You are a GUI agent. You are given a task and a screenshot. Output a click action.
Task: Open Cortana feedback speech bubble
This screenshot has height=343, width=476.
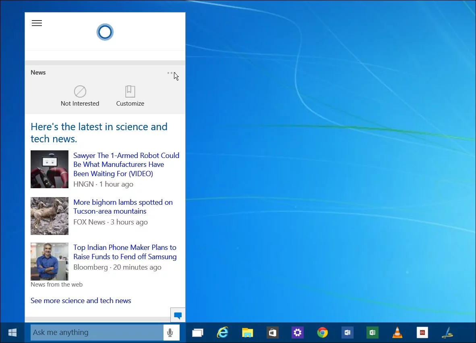pos(178,315)
